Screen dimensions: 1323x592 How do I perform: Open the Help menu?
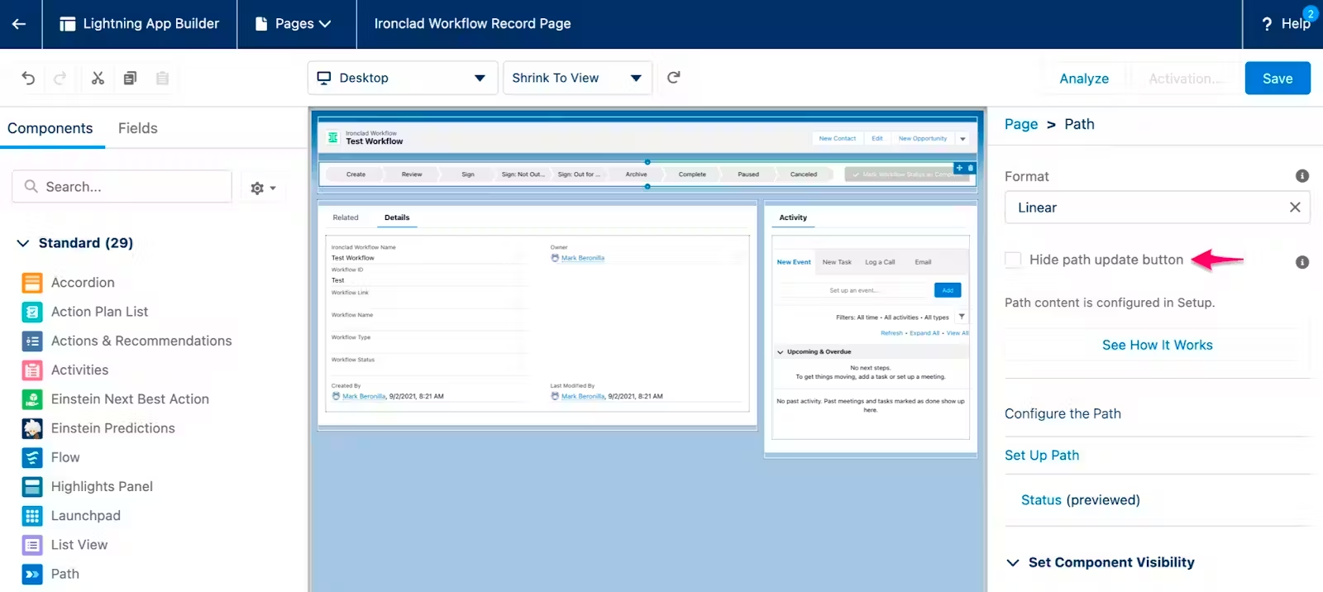[1286, 24]
